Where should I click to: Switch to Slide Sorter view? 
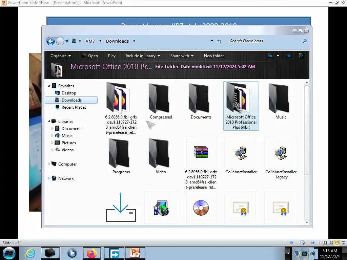click(x=331, y=243)
